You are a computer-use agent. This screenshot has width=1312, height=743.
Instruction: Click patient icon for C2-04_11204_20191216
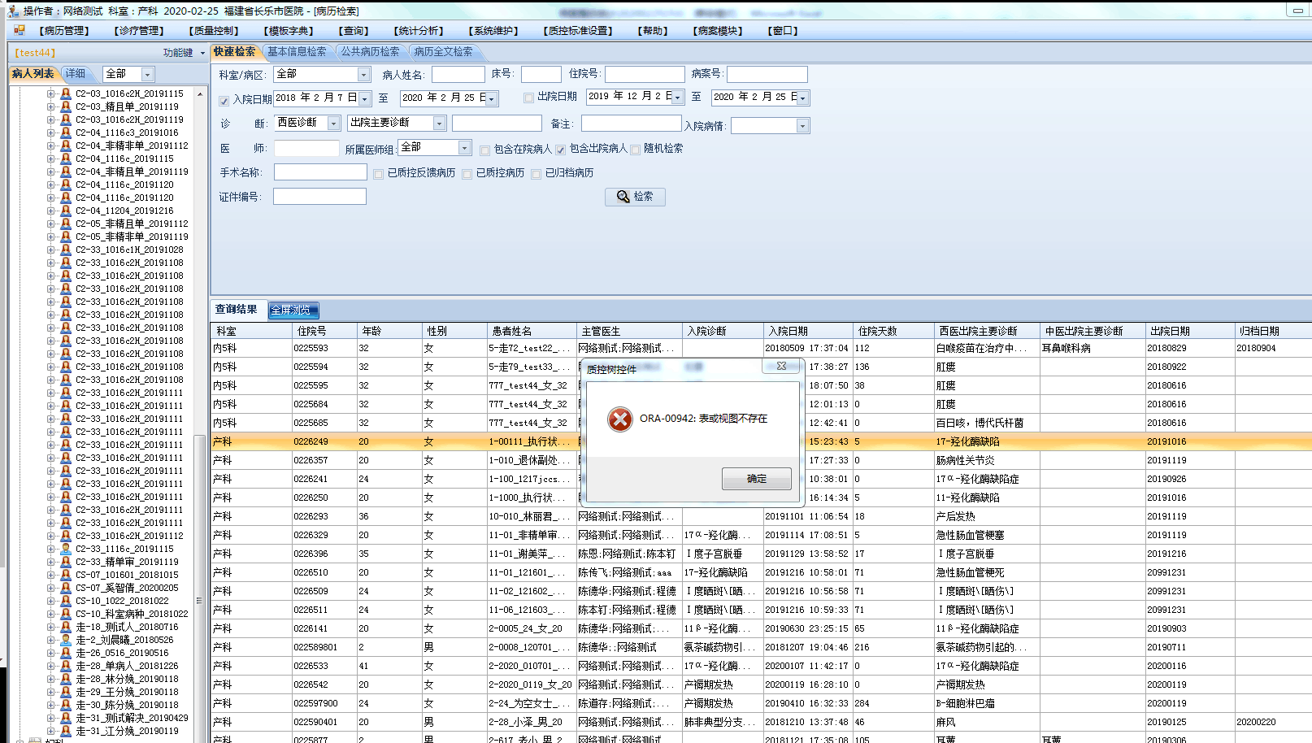[66, 211]
